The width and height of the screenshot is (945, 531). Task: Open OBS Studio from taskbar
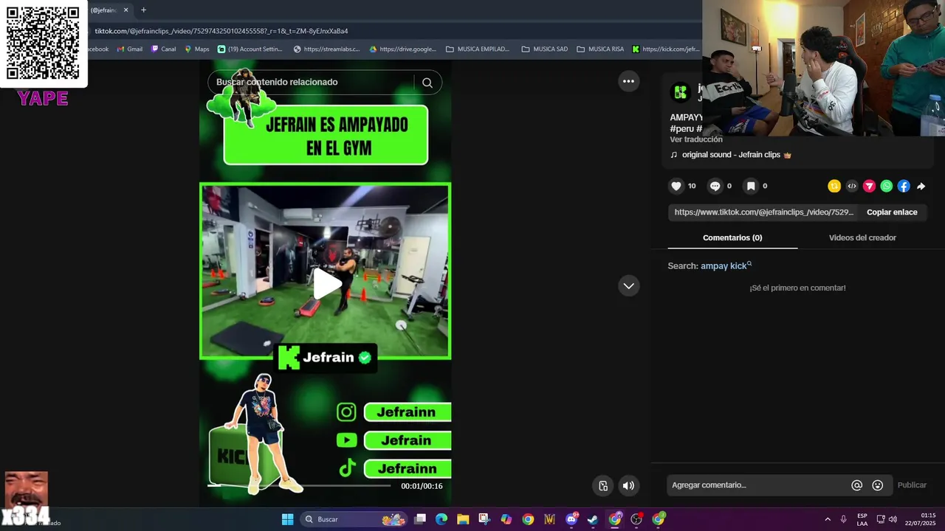coord(636,519)
